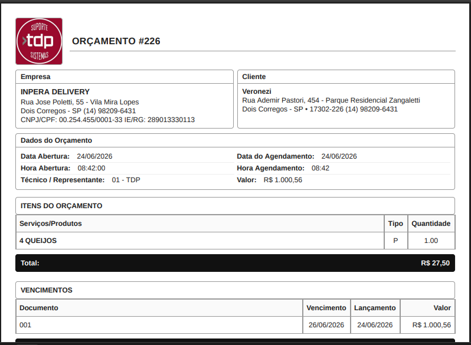The height and width of the screenshot is (345, 471).
Task: Select the ORÇAMENTO #226 title
Action: (x=116, y=41)
